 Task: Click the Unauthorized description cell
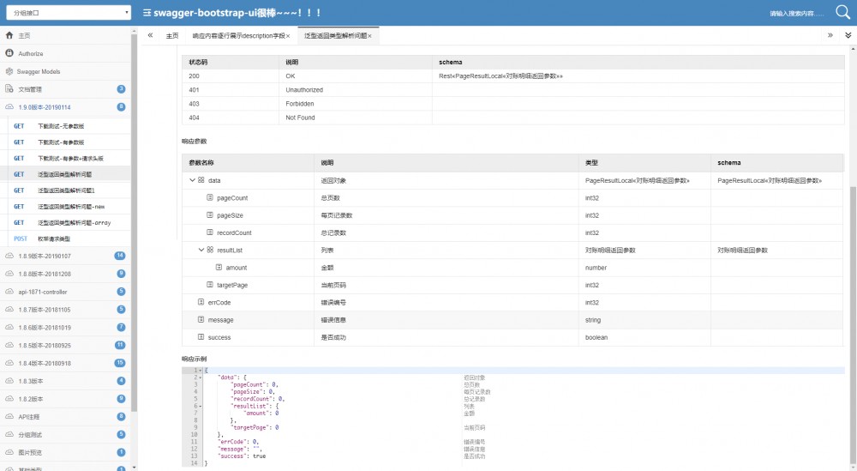coord(356,90)
